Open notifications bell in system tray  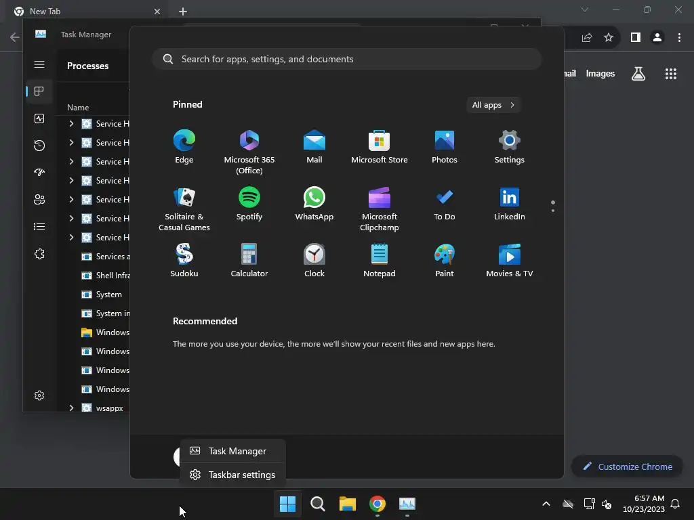pos(676,504)
